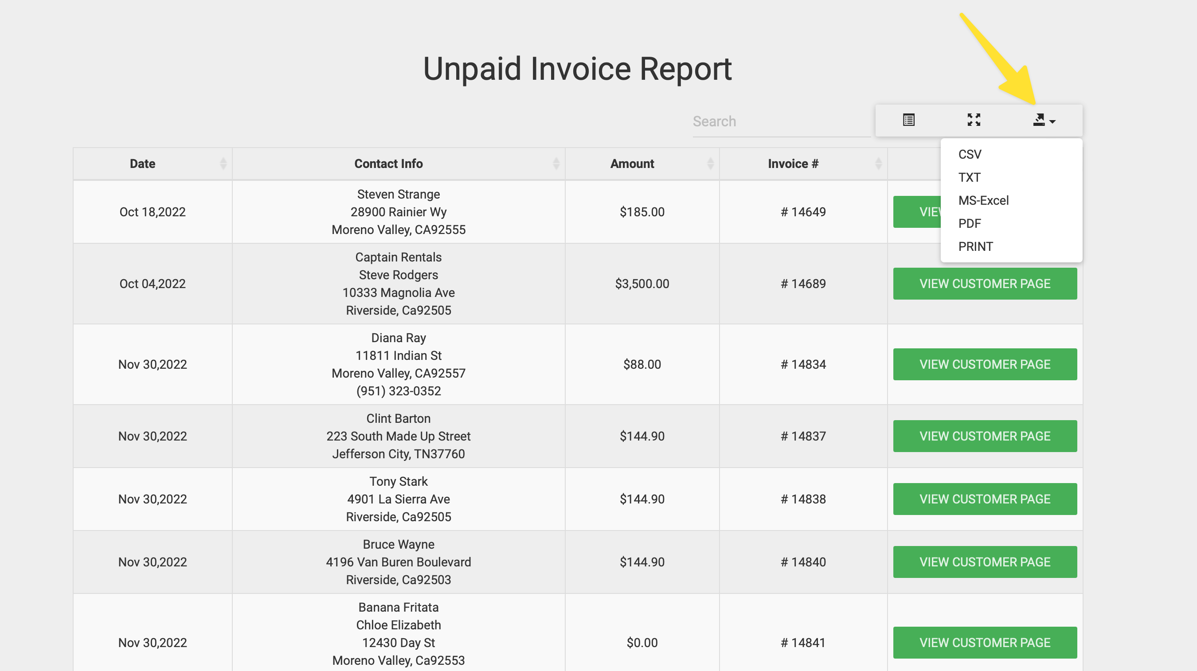Open customer page for invoice 14841
The width and height of the screenshot is (1197, 671).
tap(985, 643)
